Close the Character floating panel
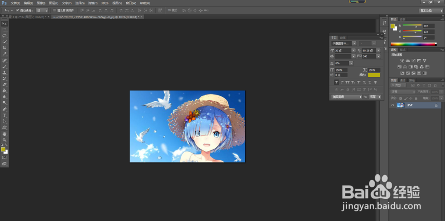445x221 pixels. (382, 34)
